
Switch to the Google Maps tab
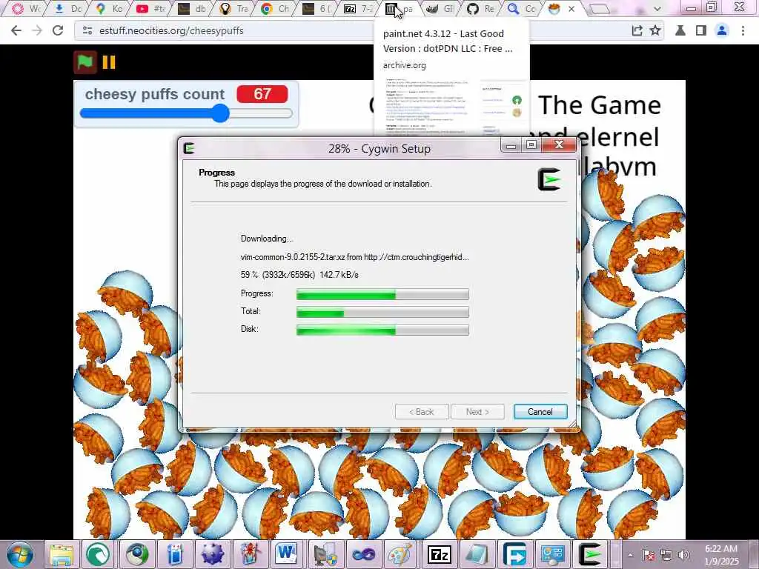[109, 8]
